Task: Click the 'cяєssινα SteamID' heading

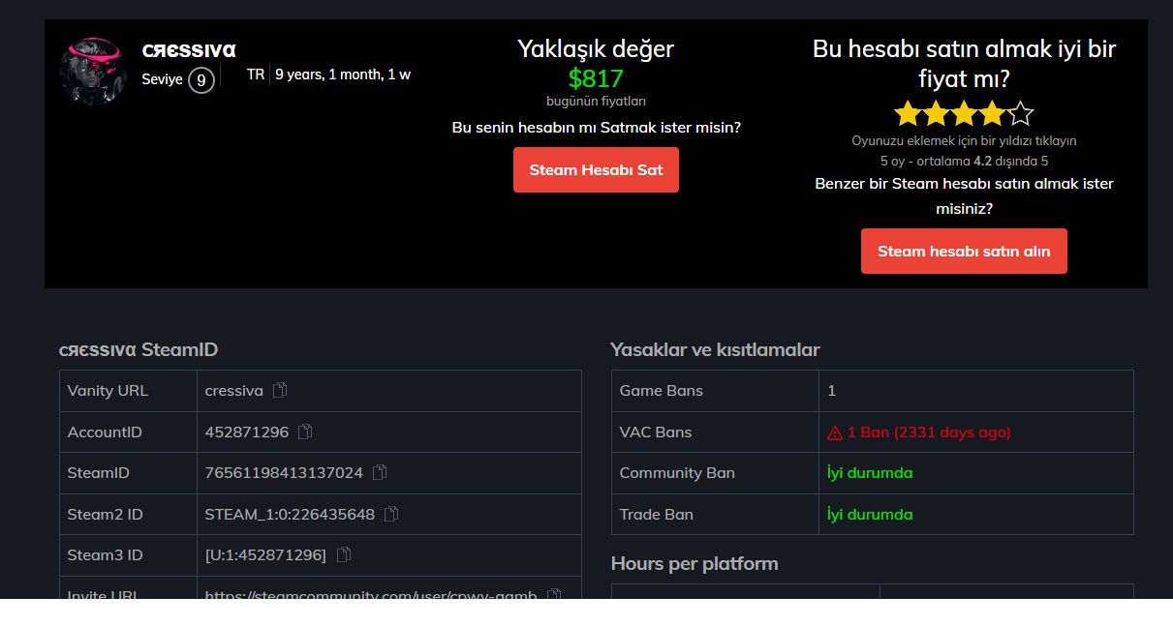Action: (139, 349)
